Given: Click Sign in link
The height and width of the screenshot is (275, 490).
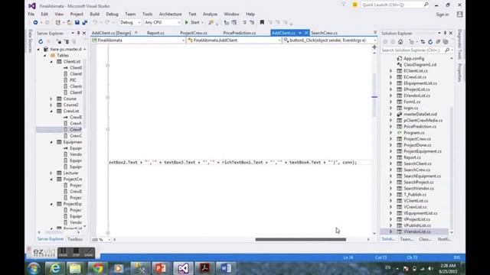Looking at the screenshot, I should pos(443,15).
